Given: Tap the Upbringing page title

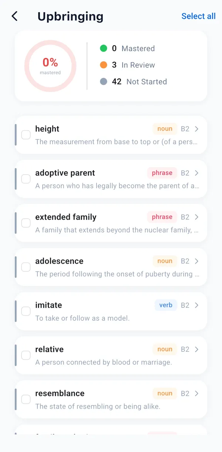Looking at the screenshot, I should click(70, 17).
